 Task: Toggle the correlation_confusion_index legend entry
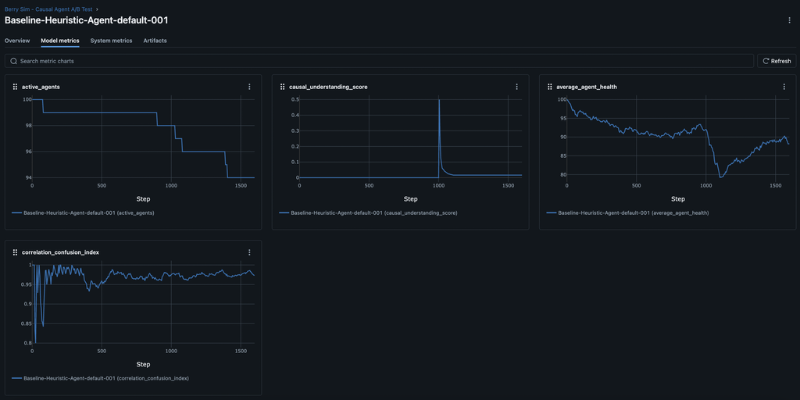(x=100, y=378)
